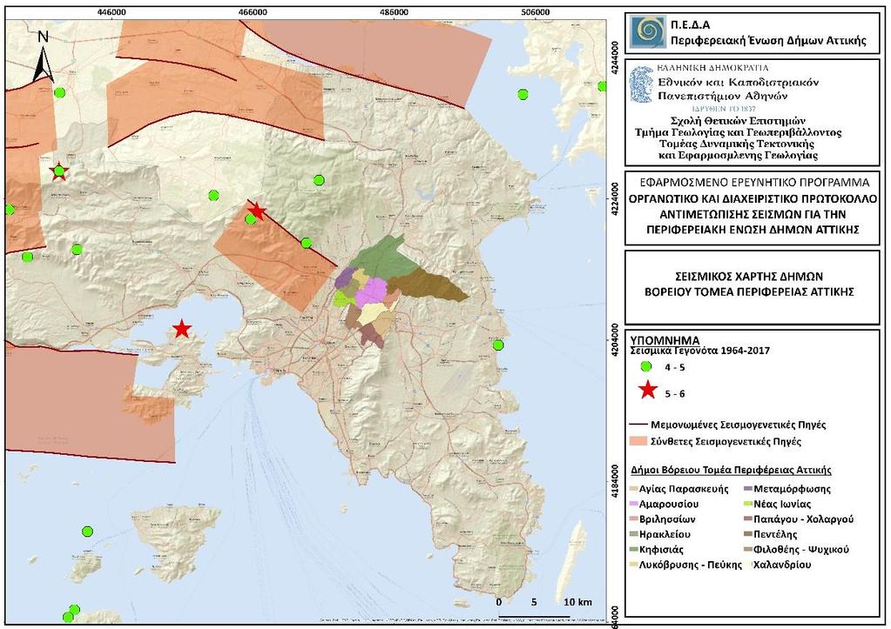
Task: Click the red star at the fault line end
Action: [257, 211]
